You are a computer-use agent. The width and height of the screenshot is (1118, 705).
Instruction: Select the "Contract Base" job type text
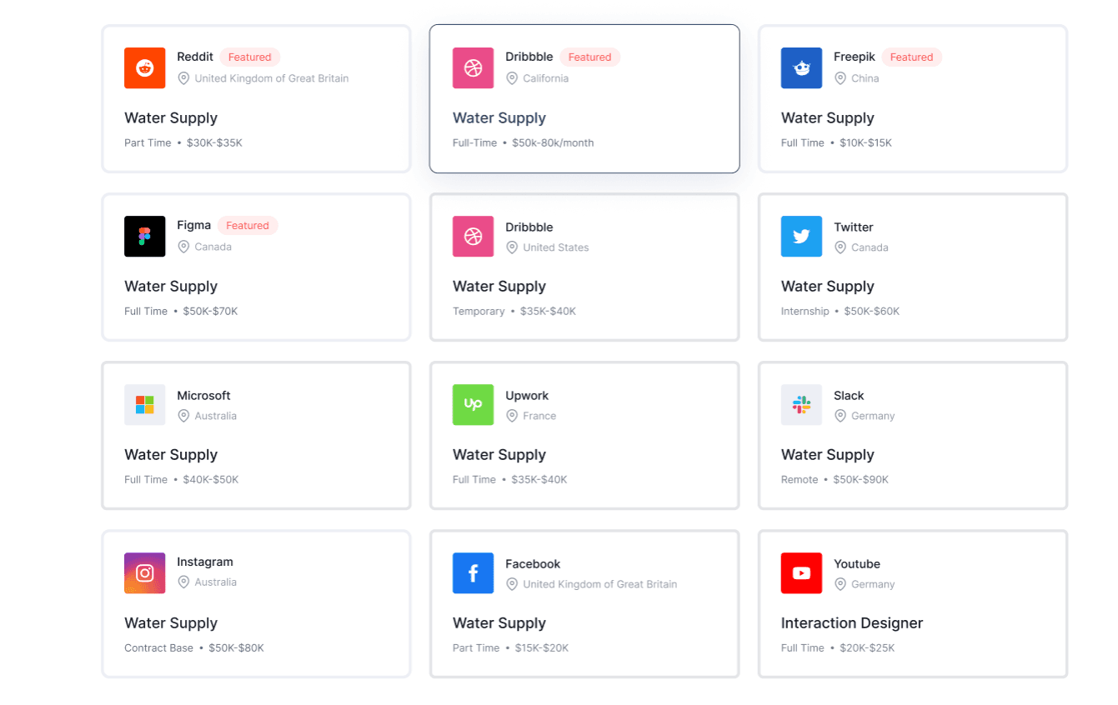(x=158, y=648)
